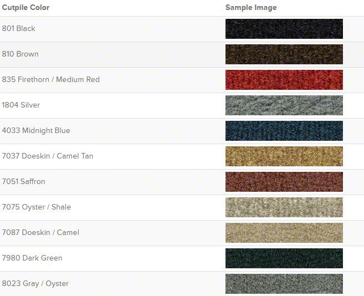Select the 7075 Oyster / Shale label

pyautogui.click(x=37, y=207)
